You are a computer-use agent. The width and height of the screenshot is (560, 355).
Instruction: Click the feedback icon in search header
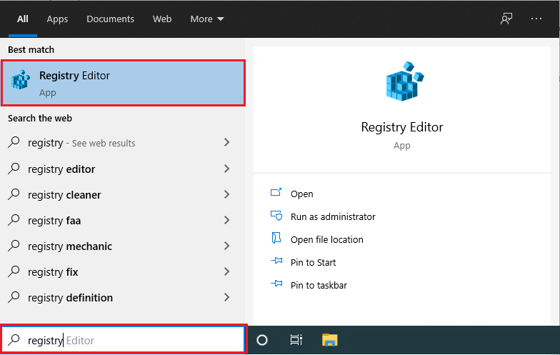tap(506, 19)
